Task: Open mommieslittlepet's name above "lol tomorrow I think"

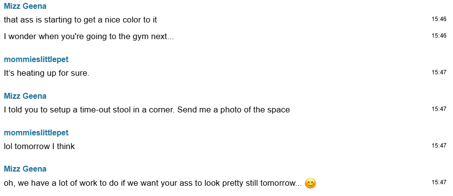Action: coord(36,133)
